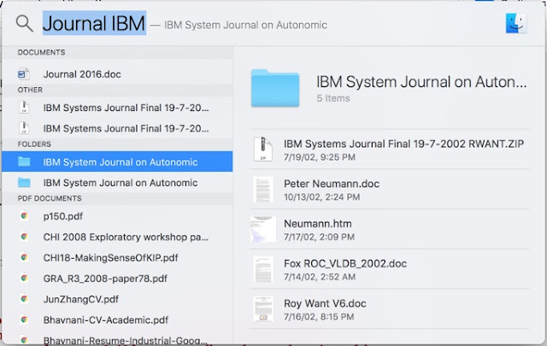Click the Spotlight magnifying glass icon
The height and width of the screenshot is (346, 547).
pyautogui.click(x=25, y=24)
